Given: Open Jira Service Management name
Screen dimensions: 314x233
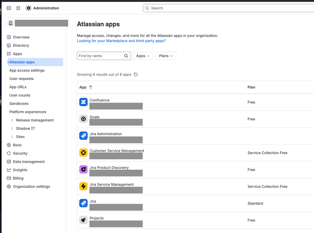Looking at the screenshot, I should tap(112, 184).
